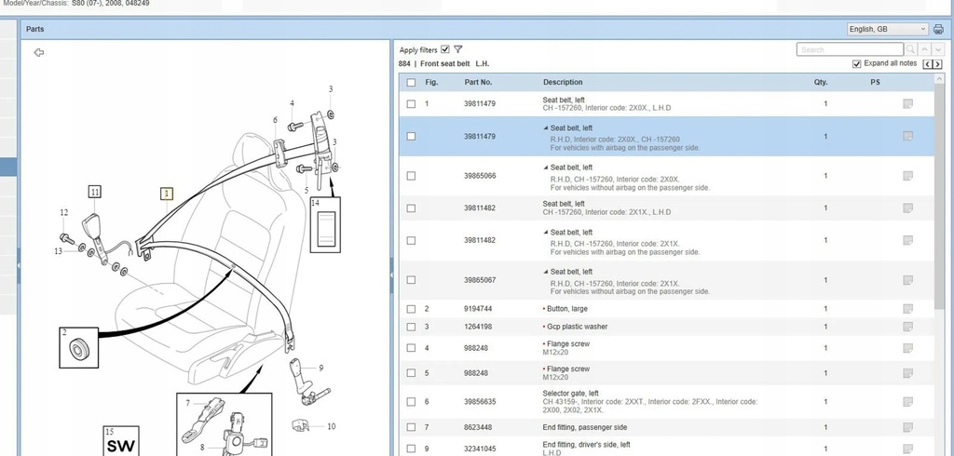Viewport: 954px width, 456px height.
Task: Go to next parts page arrow
Action: [x=937, y=64]
